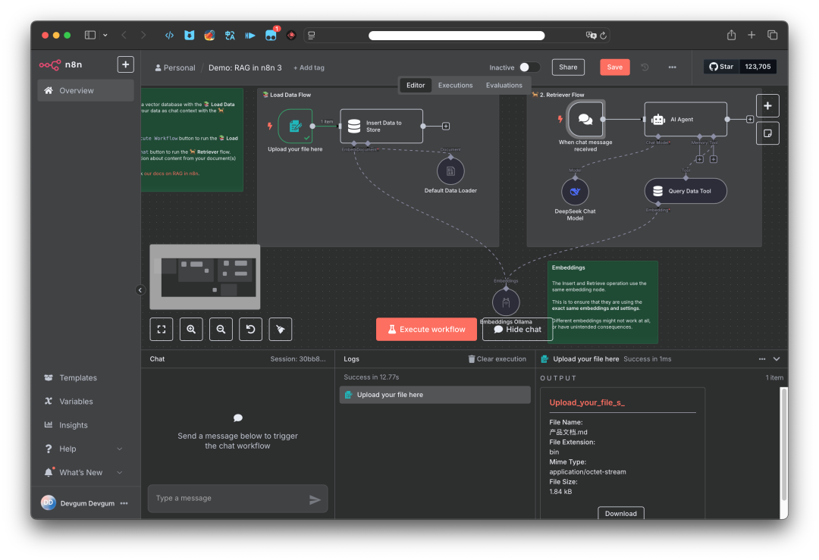Click the 123,705 GitHub star count
This screenshot has width=819, height=560.
[x=758, y=66]
